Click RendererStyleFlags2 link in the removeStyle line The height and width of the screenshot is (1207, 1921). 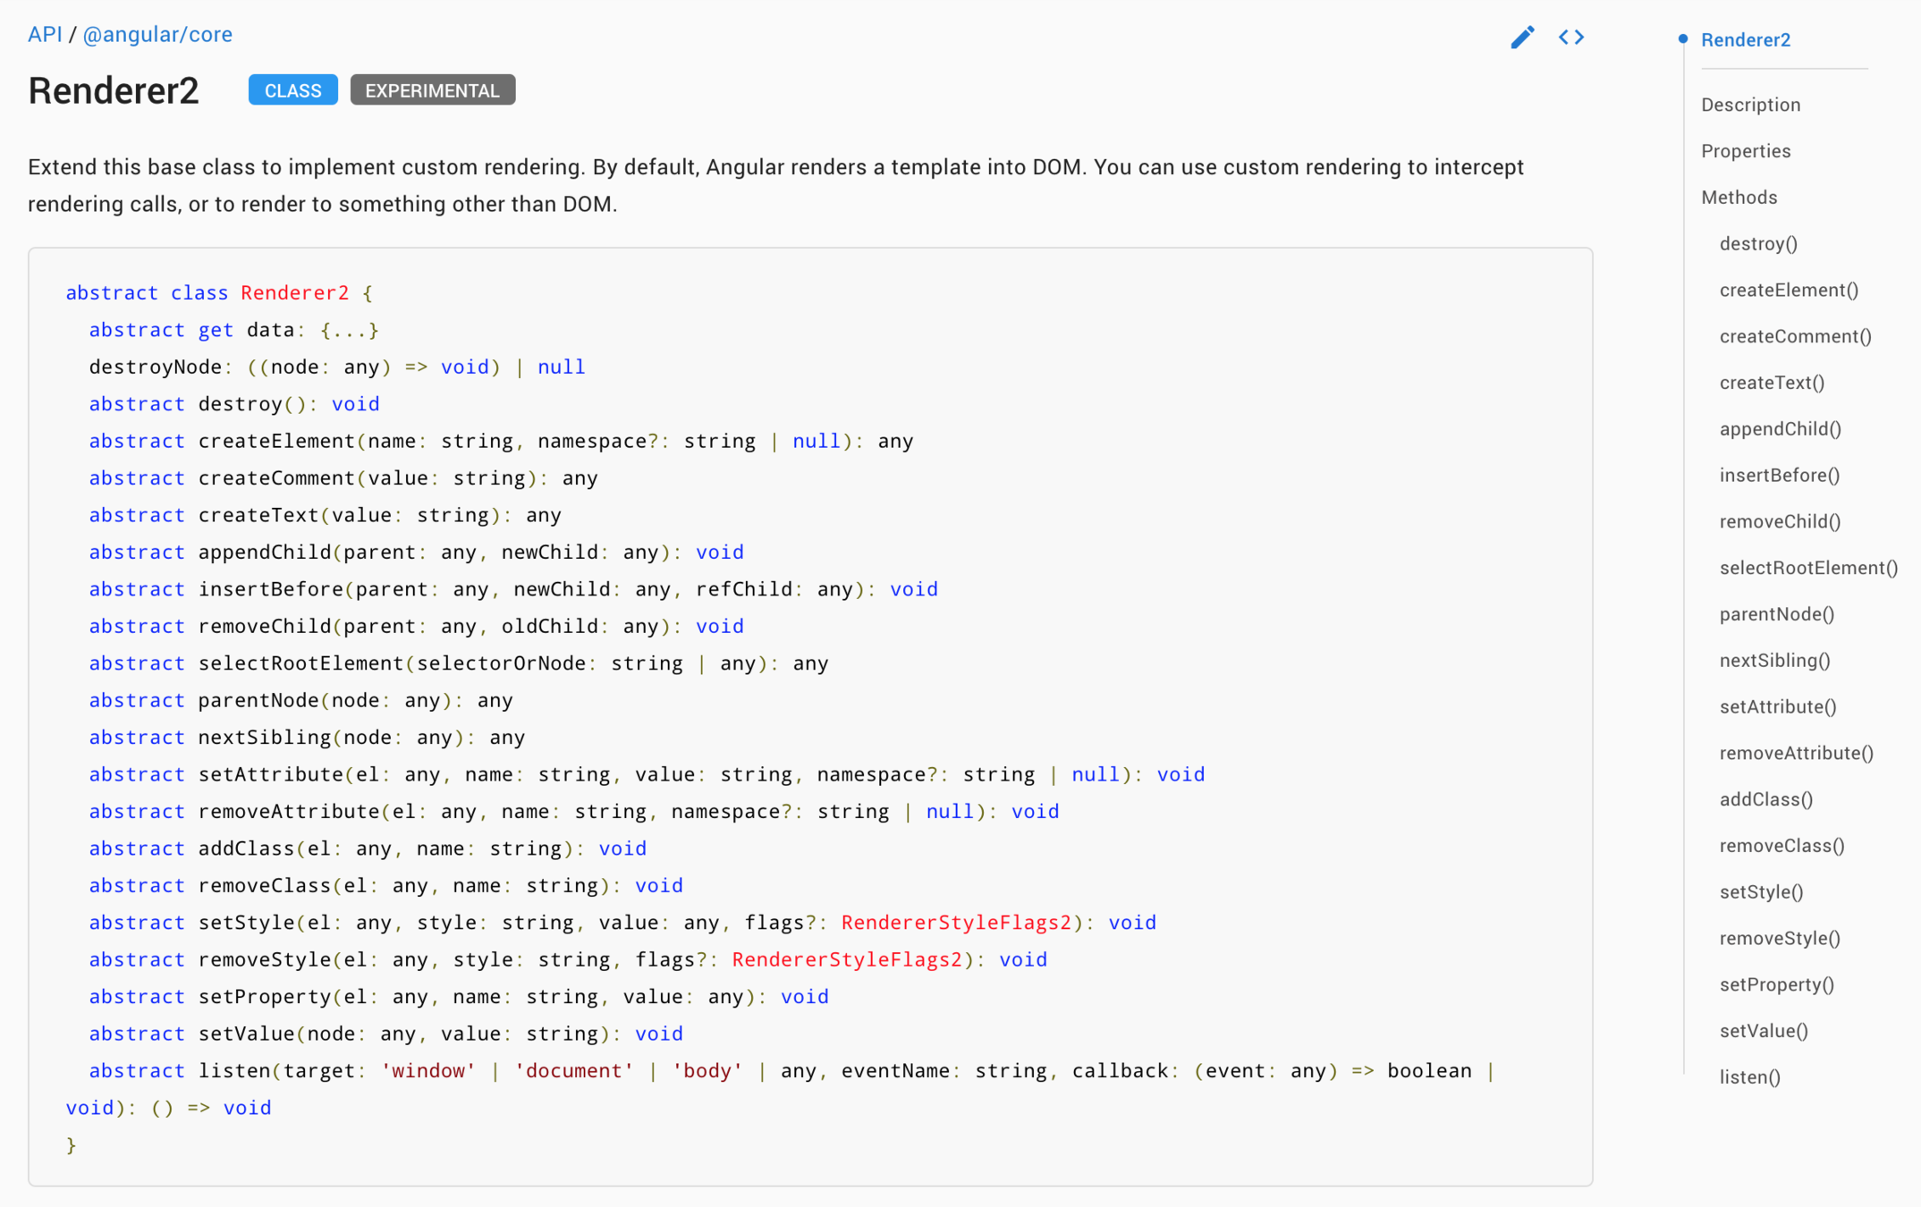[846, 959]
